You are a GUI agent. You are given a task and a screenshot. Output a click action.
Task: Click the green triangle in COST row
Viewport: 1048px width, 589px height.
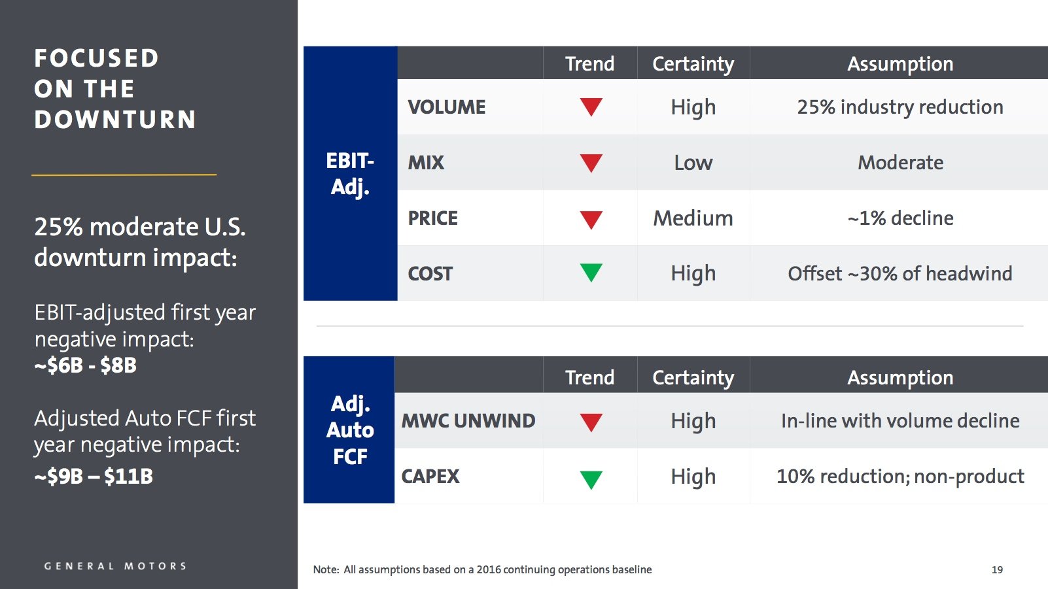pyautogui.click(x=591, y=272)
